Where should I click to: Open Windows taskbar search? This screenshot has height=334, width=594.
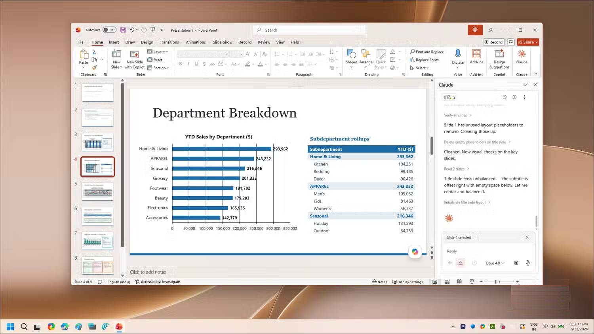tap(24, 326)
